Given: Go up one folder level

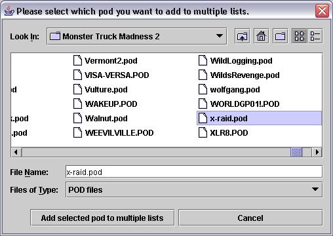Looking at the screenshot, I should pos(243,36).
